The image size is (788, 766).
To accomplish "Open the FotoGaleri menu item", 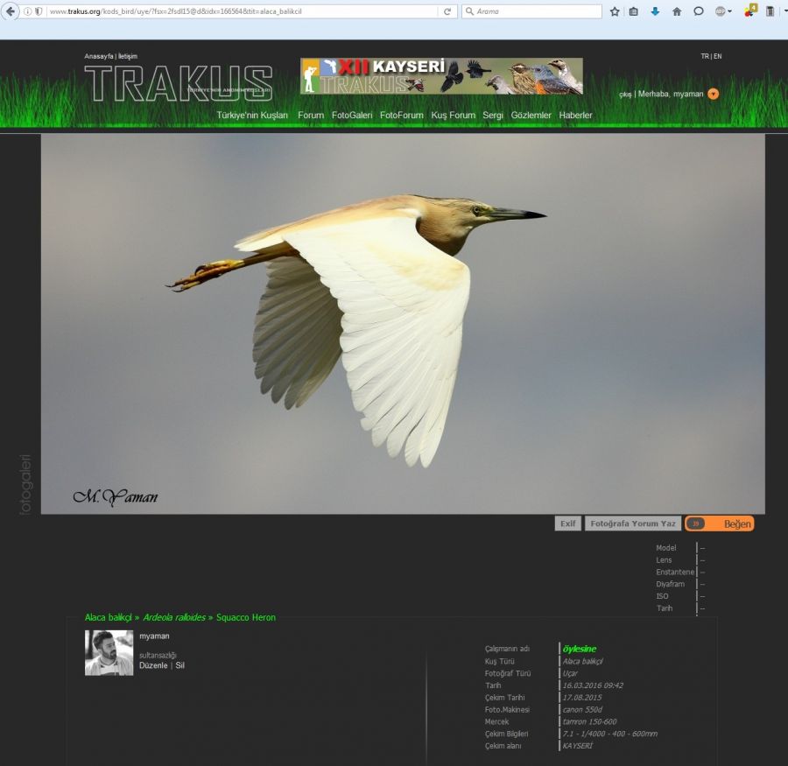I will [x=352, y=116].
